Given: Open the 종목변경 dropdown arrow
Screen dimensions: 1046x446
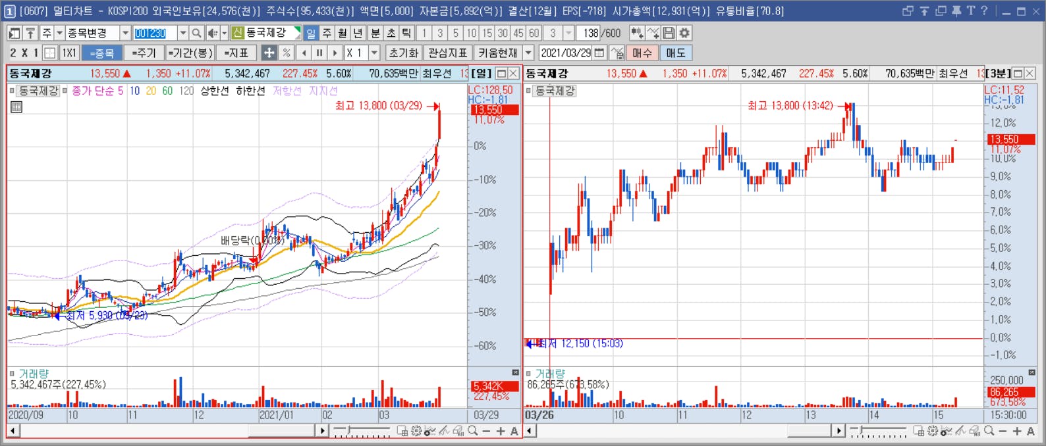Looking at the screenshot, I should point(125,33).
